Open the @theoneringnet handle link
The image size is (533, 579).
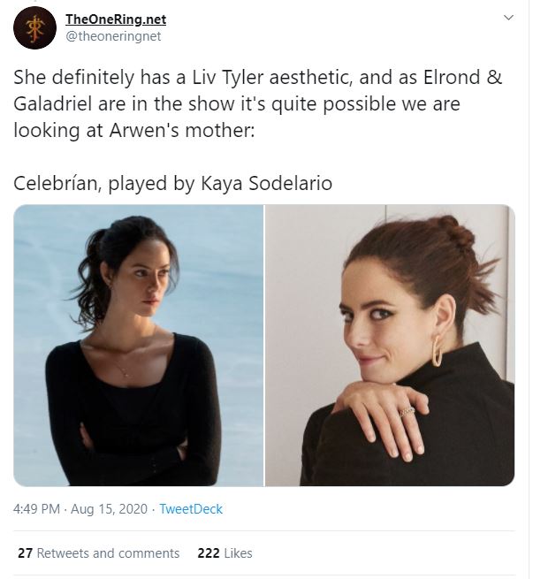coord(113,36)
